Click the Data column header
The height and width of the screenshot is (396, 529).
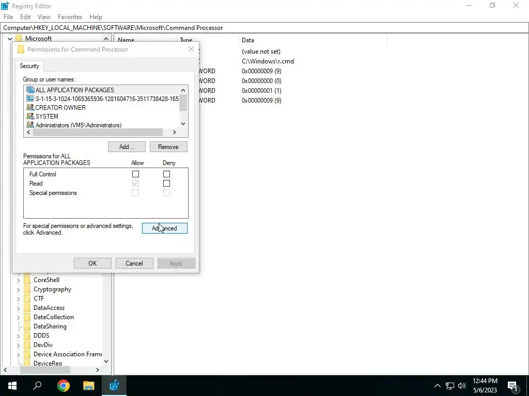[x=313, y=40]
